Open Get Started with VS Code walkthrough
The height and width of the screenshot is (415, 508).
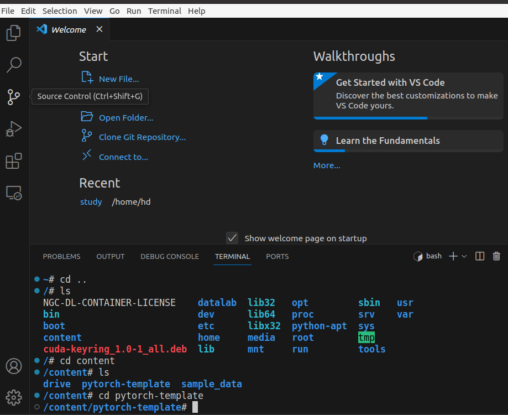point(408,96)
